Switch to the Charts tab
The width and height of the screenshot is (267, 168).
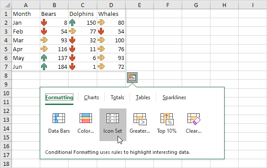click(92, 97)
